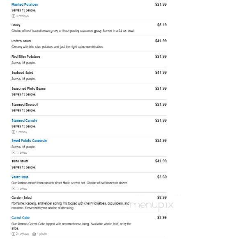Viewport: 225px width, 239px height.
Task: Click the $41.99 Seafood Salad price
Action: (161, 73)
